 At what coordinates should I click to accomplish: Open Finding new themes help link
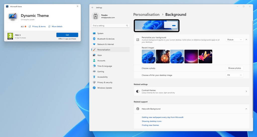[x=150, y=125]
